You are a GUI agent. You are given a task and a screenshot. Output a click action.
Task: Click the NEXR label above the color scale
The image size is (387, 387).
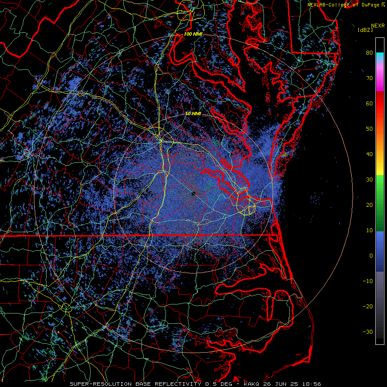click(x=378, y=26)
